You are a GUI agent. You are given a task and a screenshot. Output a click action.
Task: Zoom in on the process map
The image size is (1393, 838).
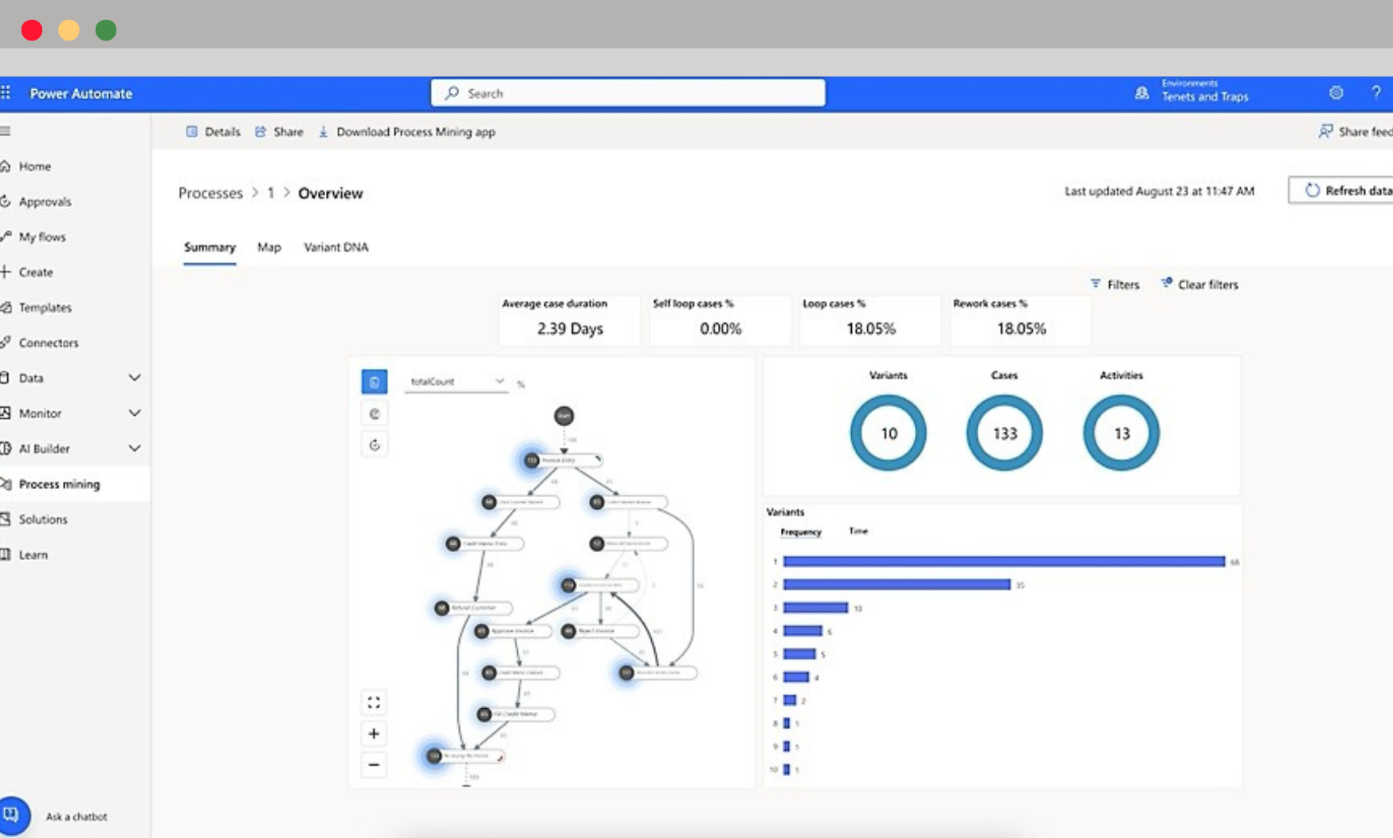click(374, 734)
